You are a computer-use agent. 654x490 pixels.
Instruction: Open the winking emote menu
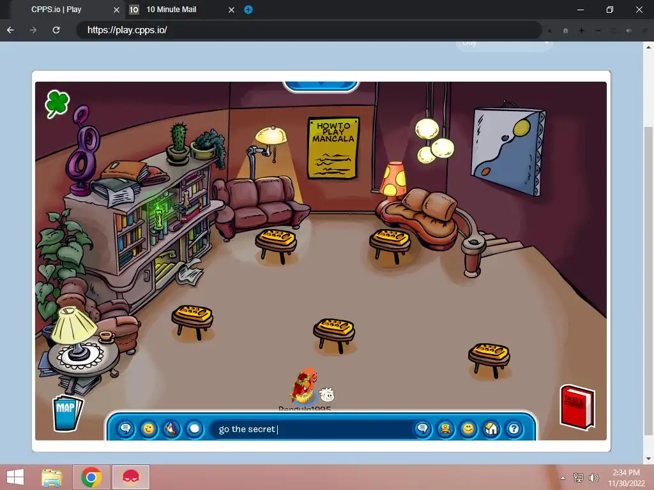click(x=148, y=429)
